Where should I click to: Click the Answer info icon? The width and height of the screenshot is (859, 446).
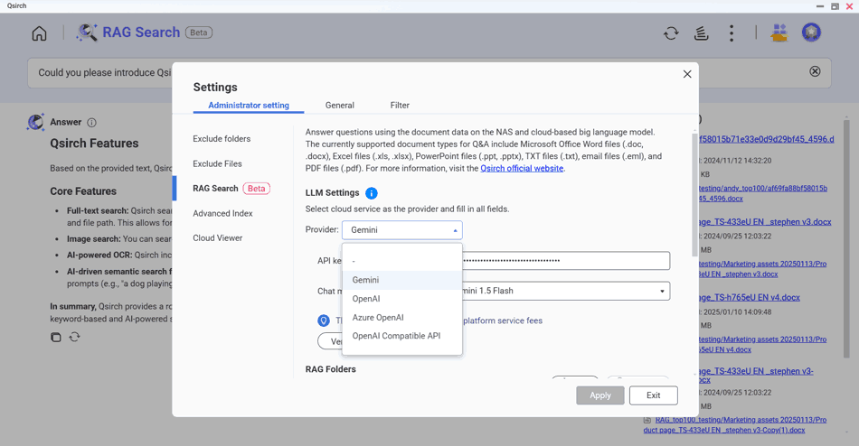coord(92,123)
